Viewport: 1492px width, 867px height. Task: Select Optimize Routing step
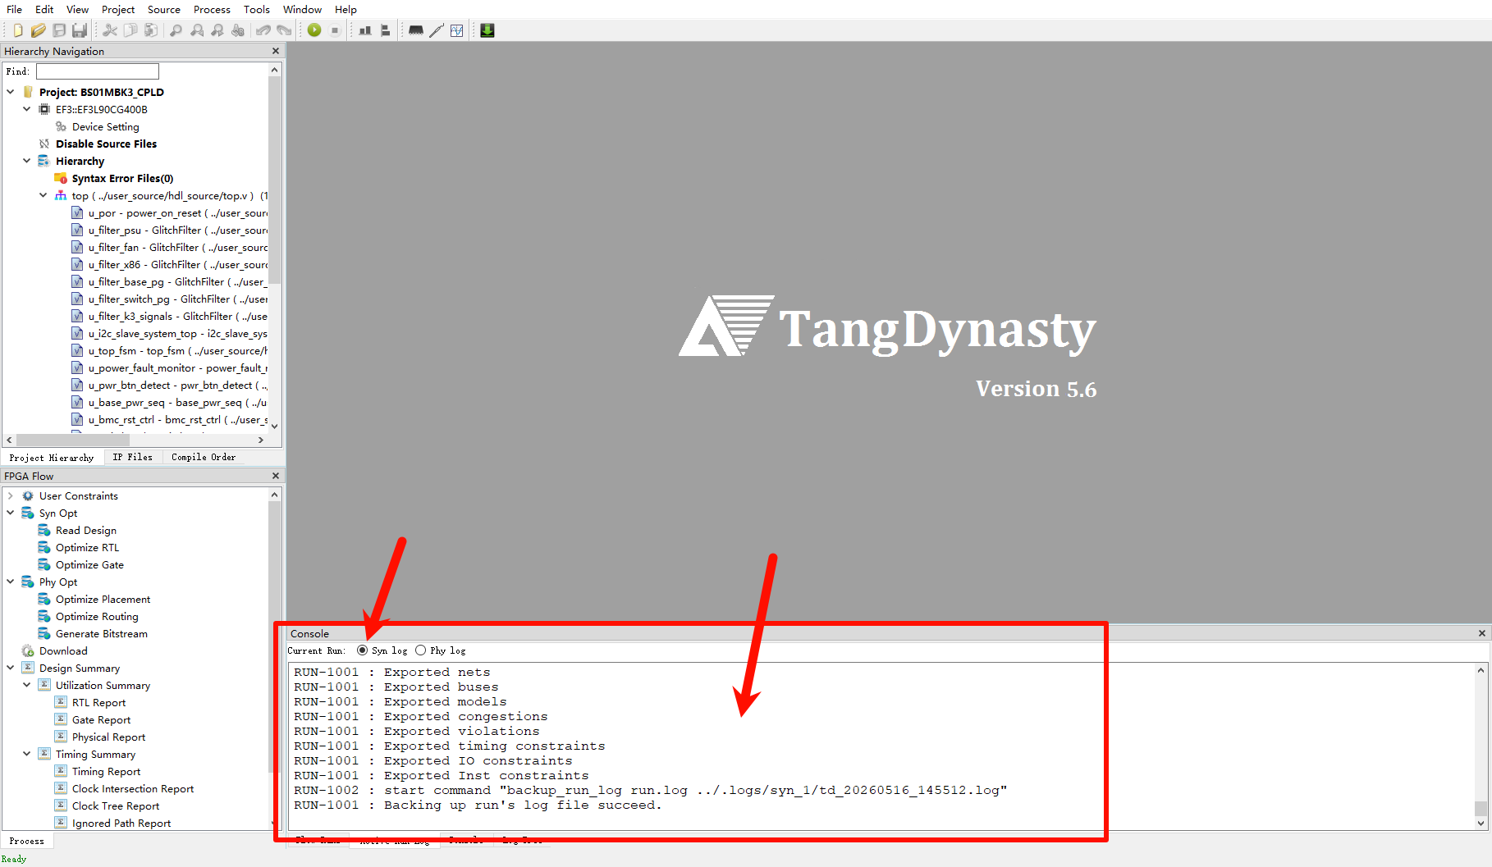(97, 616)
